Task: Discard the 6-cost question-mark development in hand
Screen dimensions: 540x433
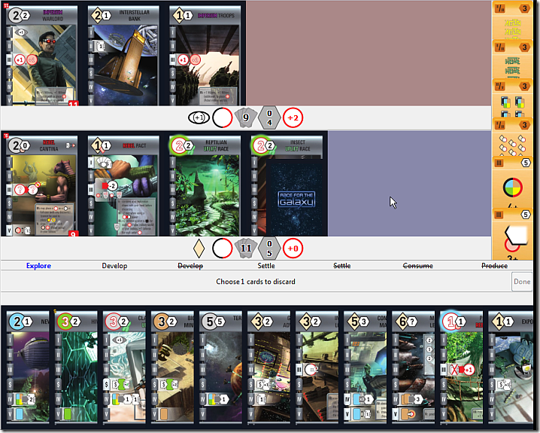Action: point(414,367)
